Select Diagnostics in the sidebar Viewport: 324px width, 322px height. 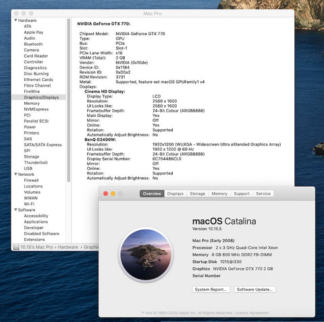pyautogui.click(x=35, y=68)
